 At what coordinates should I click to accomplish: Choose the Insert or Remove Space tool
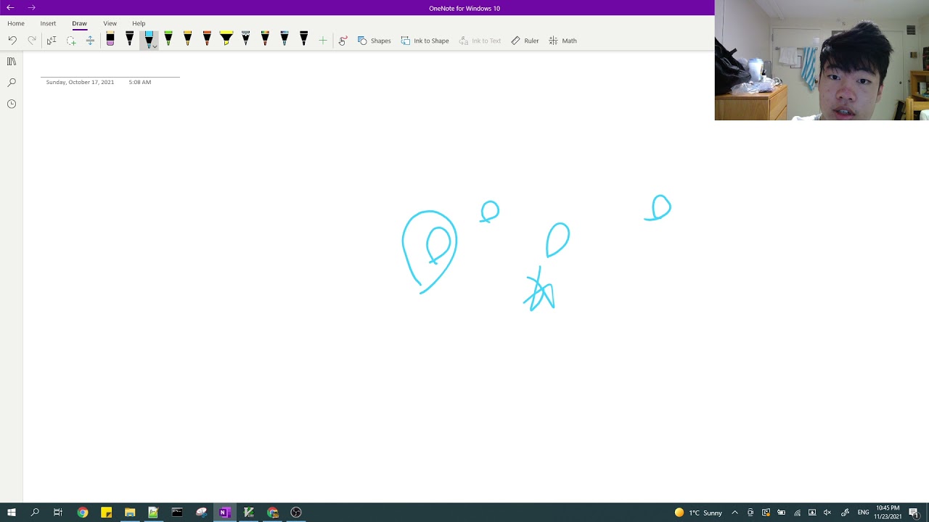point(90,41)
